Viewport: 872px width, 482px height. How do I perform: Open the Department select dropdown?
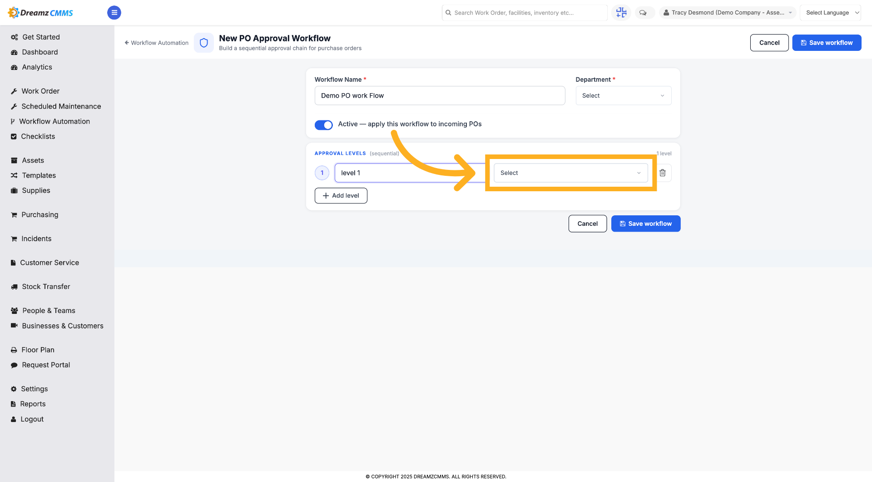623,95
